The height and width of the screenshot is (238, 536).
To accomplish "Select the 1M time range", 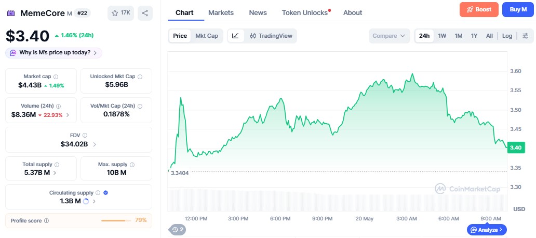I will point(459,36).
